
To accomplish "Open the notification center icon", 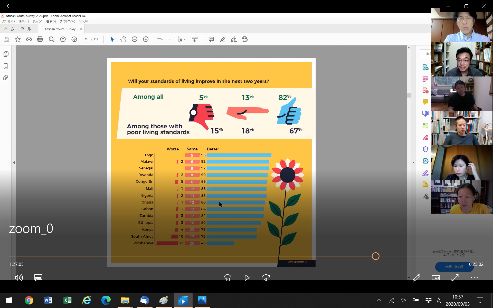I will coord(480,300).
